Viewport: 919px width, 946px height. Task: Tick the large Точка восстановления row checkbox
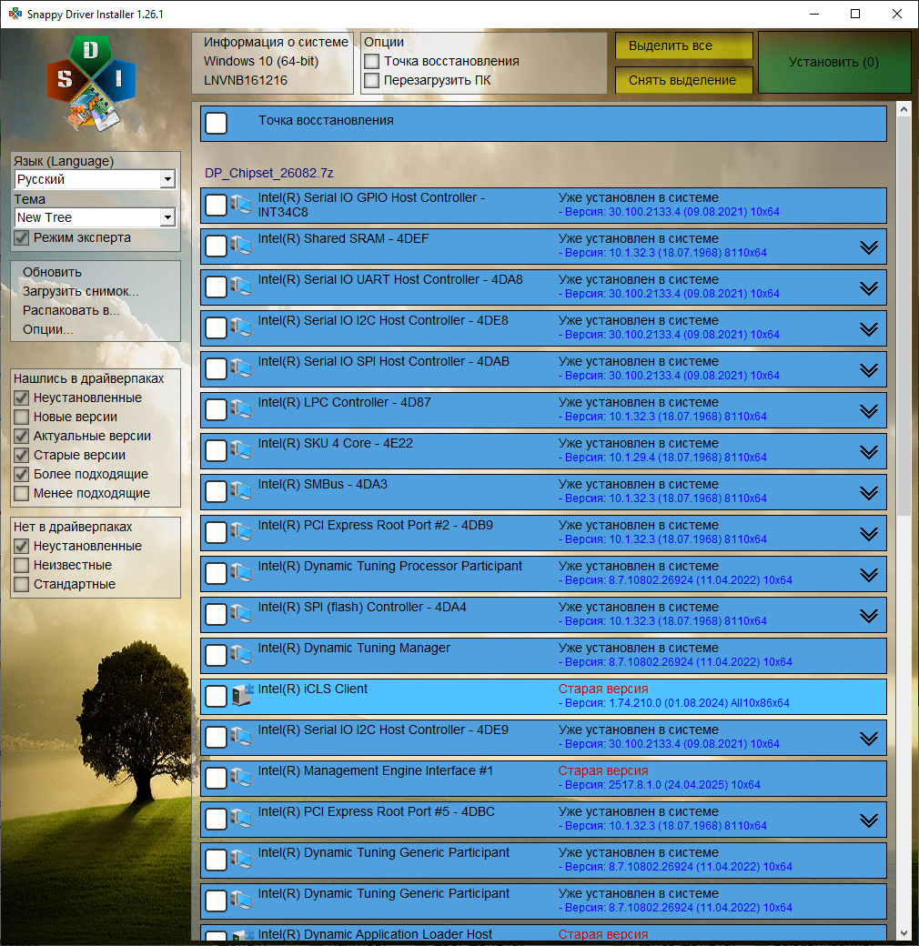coord(216,123)
